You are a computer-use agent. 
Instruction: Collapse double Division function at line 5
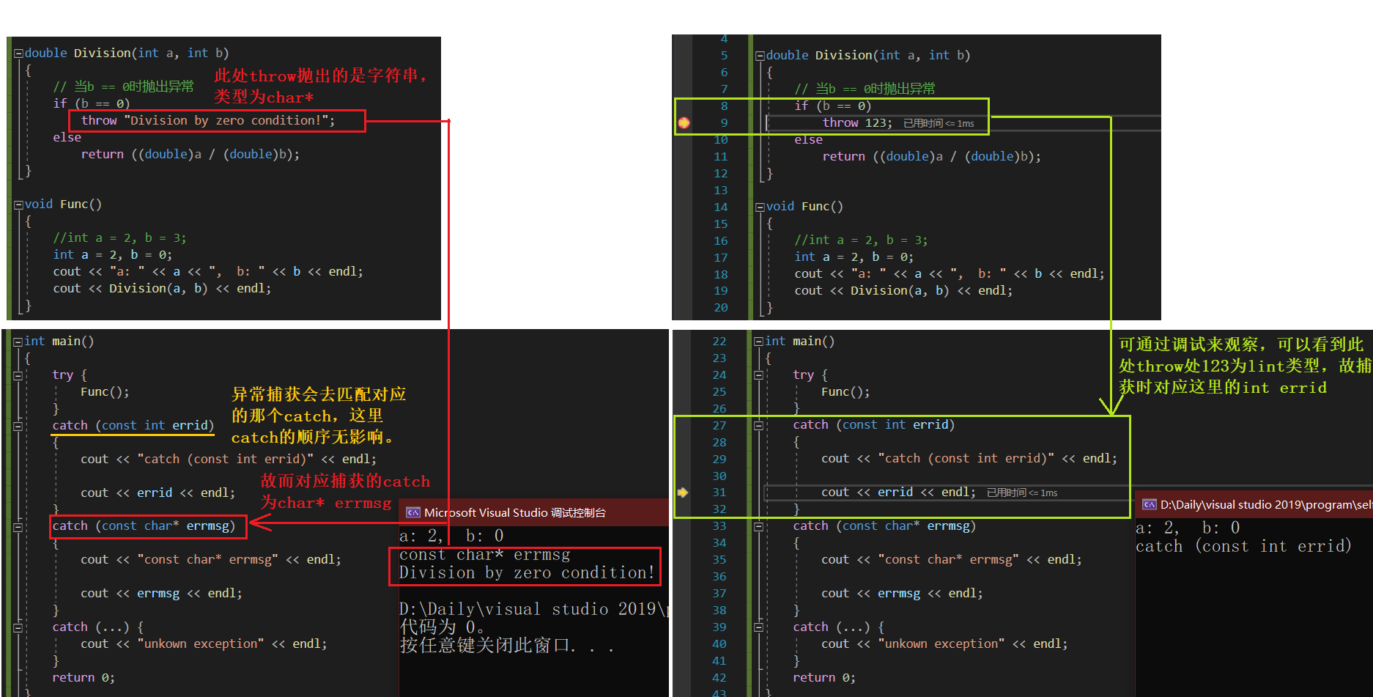point(760,56)
